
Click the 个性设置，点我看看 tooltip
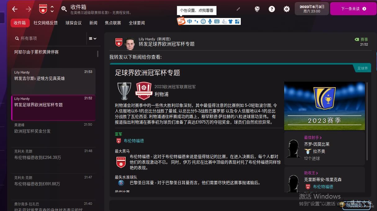click(x=196, y=11)
